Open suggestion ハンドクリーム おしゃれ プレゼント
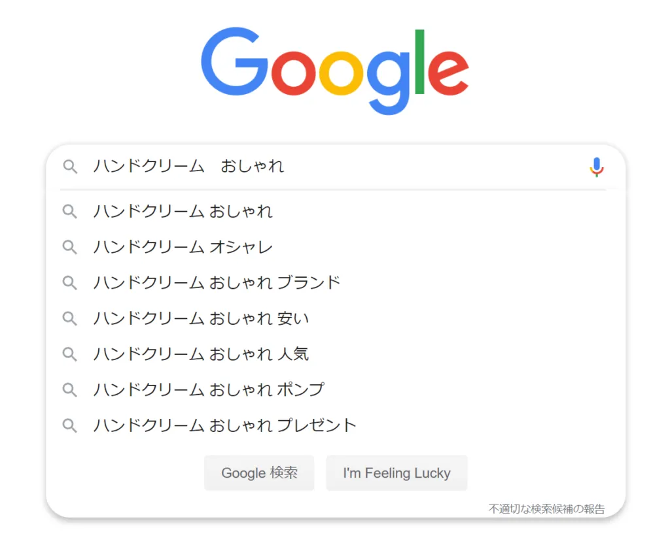The width and height of the screenshot is (670, 560). (x=225, y=425)
